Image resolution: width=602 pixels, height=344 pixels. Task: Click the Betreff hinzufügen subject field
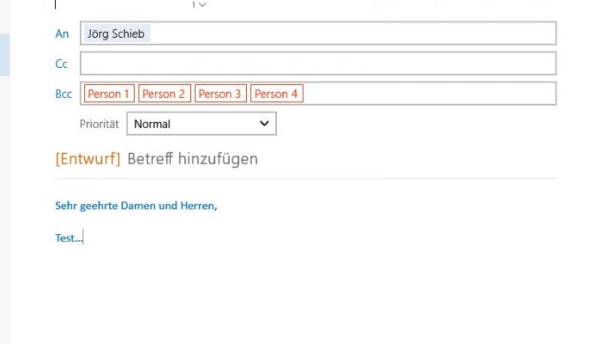193,158
